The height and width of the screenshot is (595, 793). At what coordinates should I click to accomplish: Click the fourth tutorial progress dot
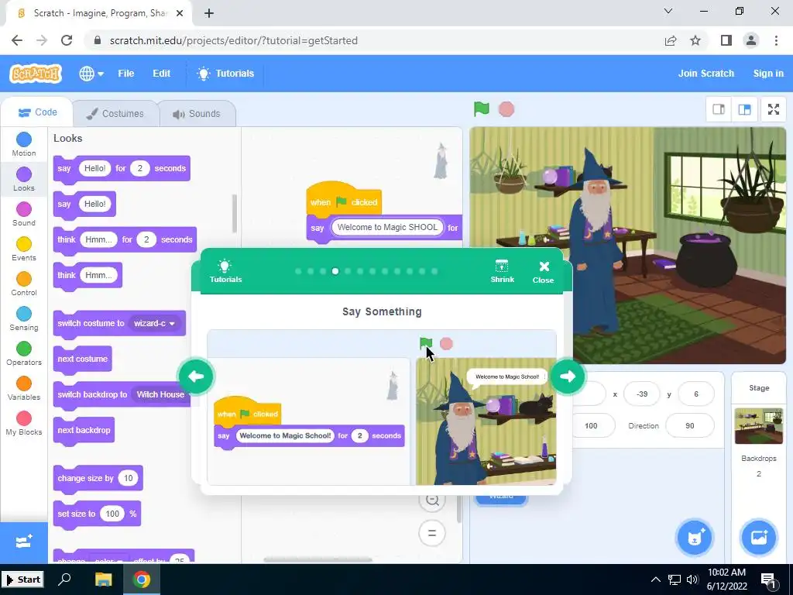(x=335, y=271)
